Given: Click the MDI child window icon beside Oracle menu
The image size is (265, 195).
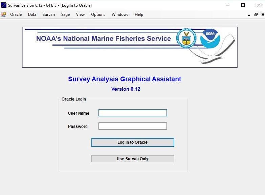Looking at the screenshot, I should [4, 15].
